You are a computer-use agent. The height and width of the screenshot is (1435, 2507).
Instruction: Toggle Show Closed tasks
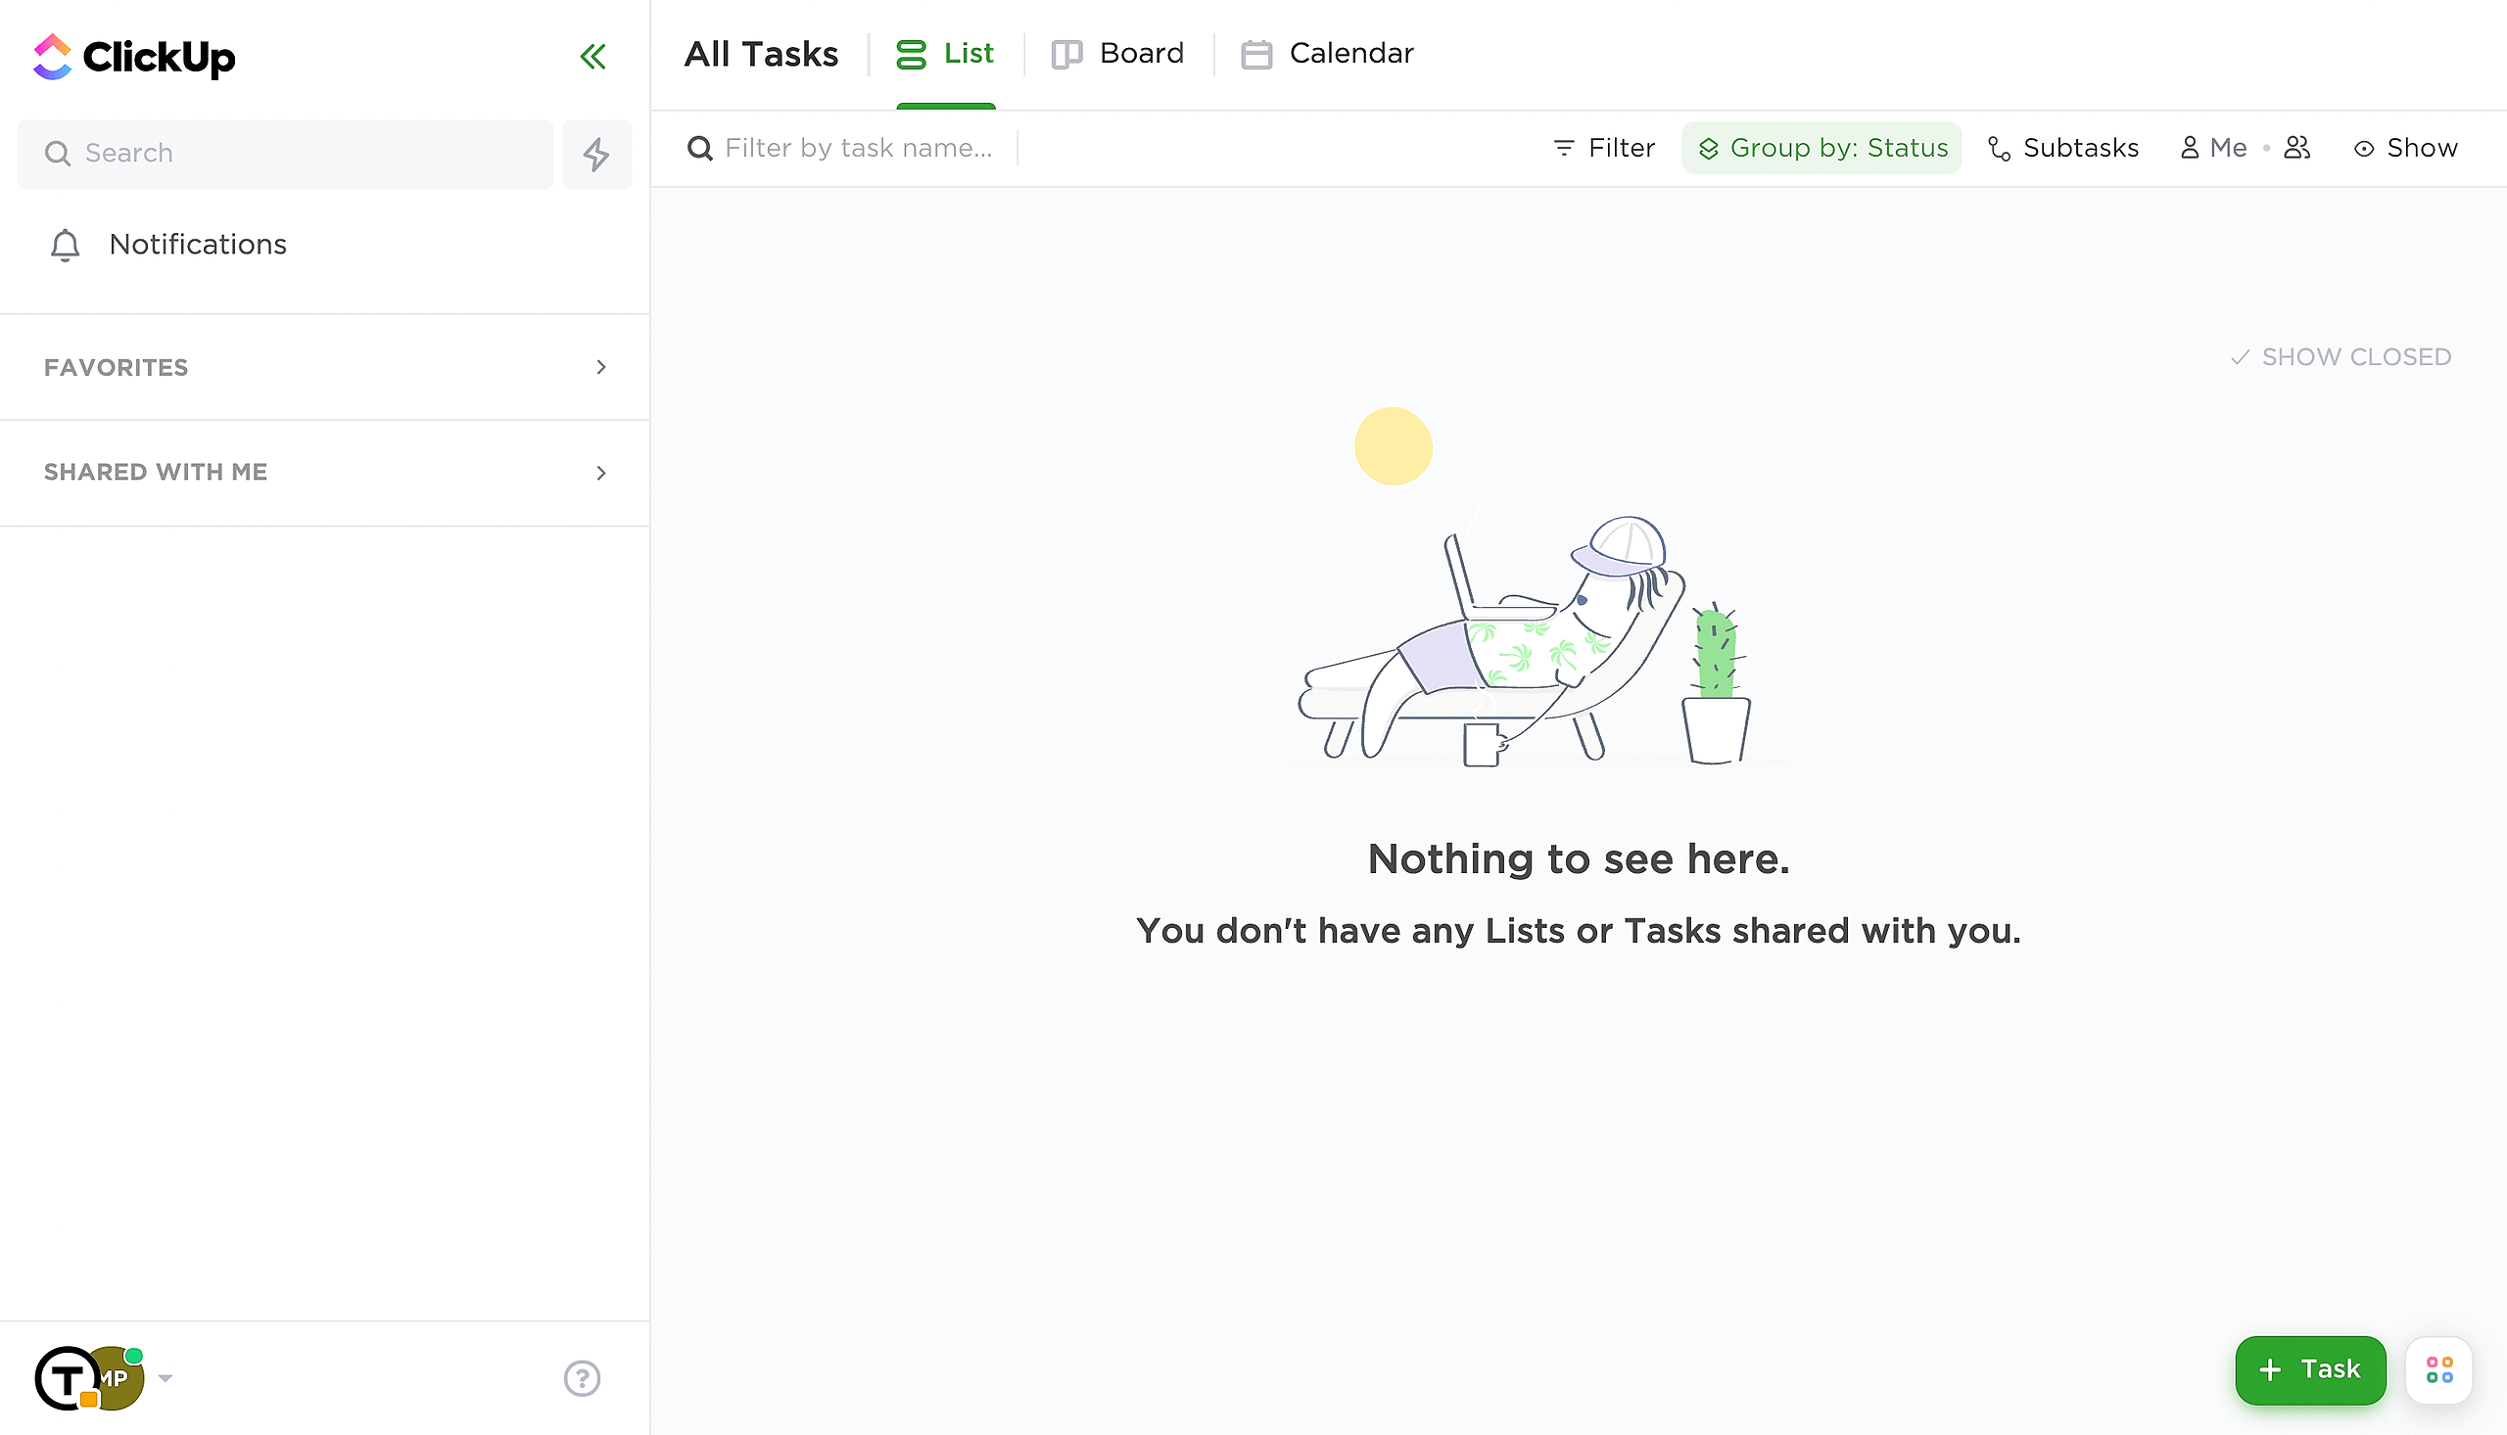point(2341,356)
